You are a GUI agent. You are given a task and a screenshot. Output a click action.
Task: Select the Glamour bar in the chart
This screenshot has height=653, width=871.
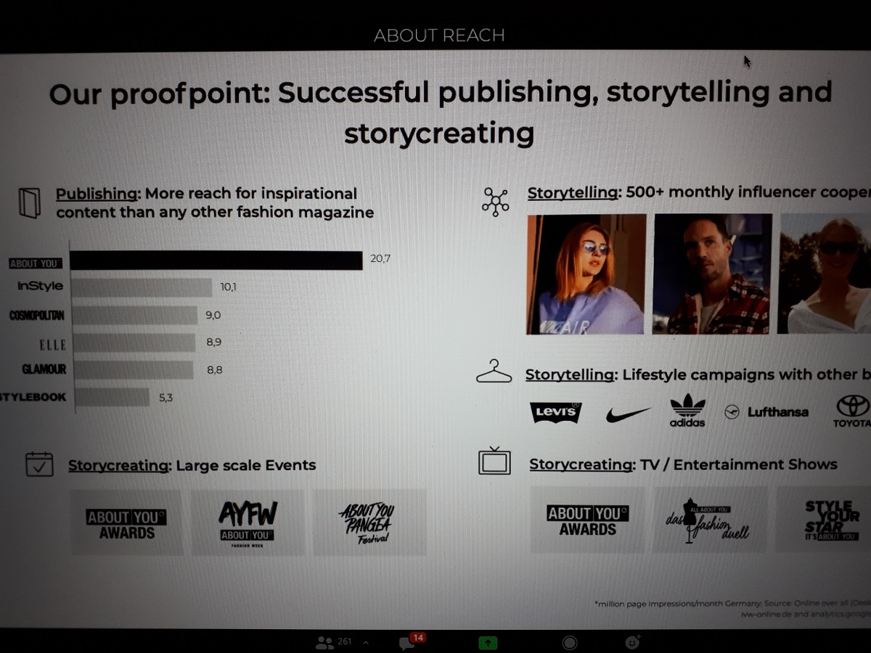coord(133,370)
